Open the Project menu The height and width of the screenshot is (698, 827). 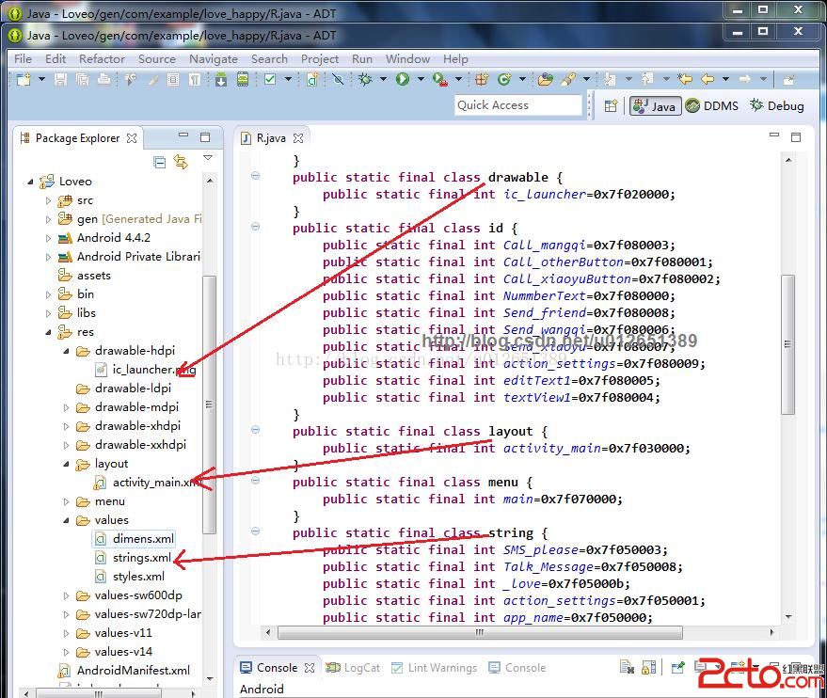coord(320,58)
